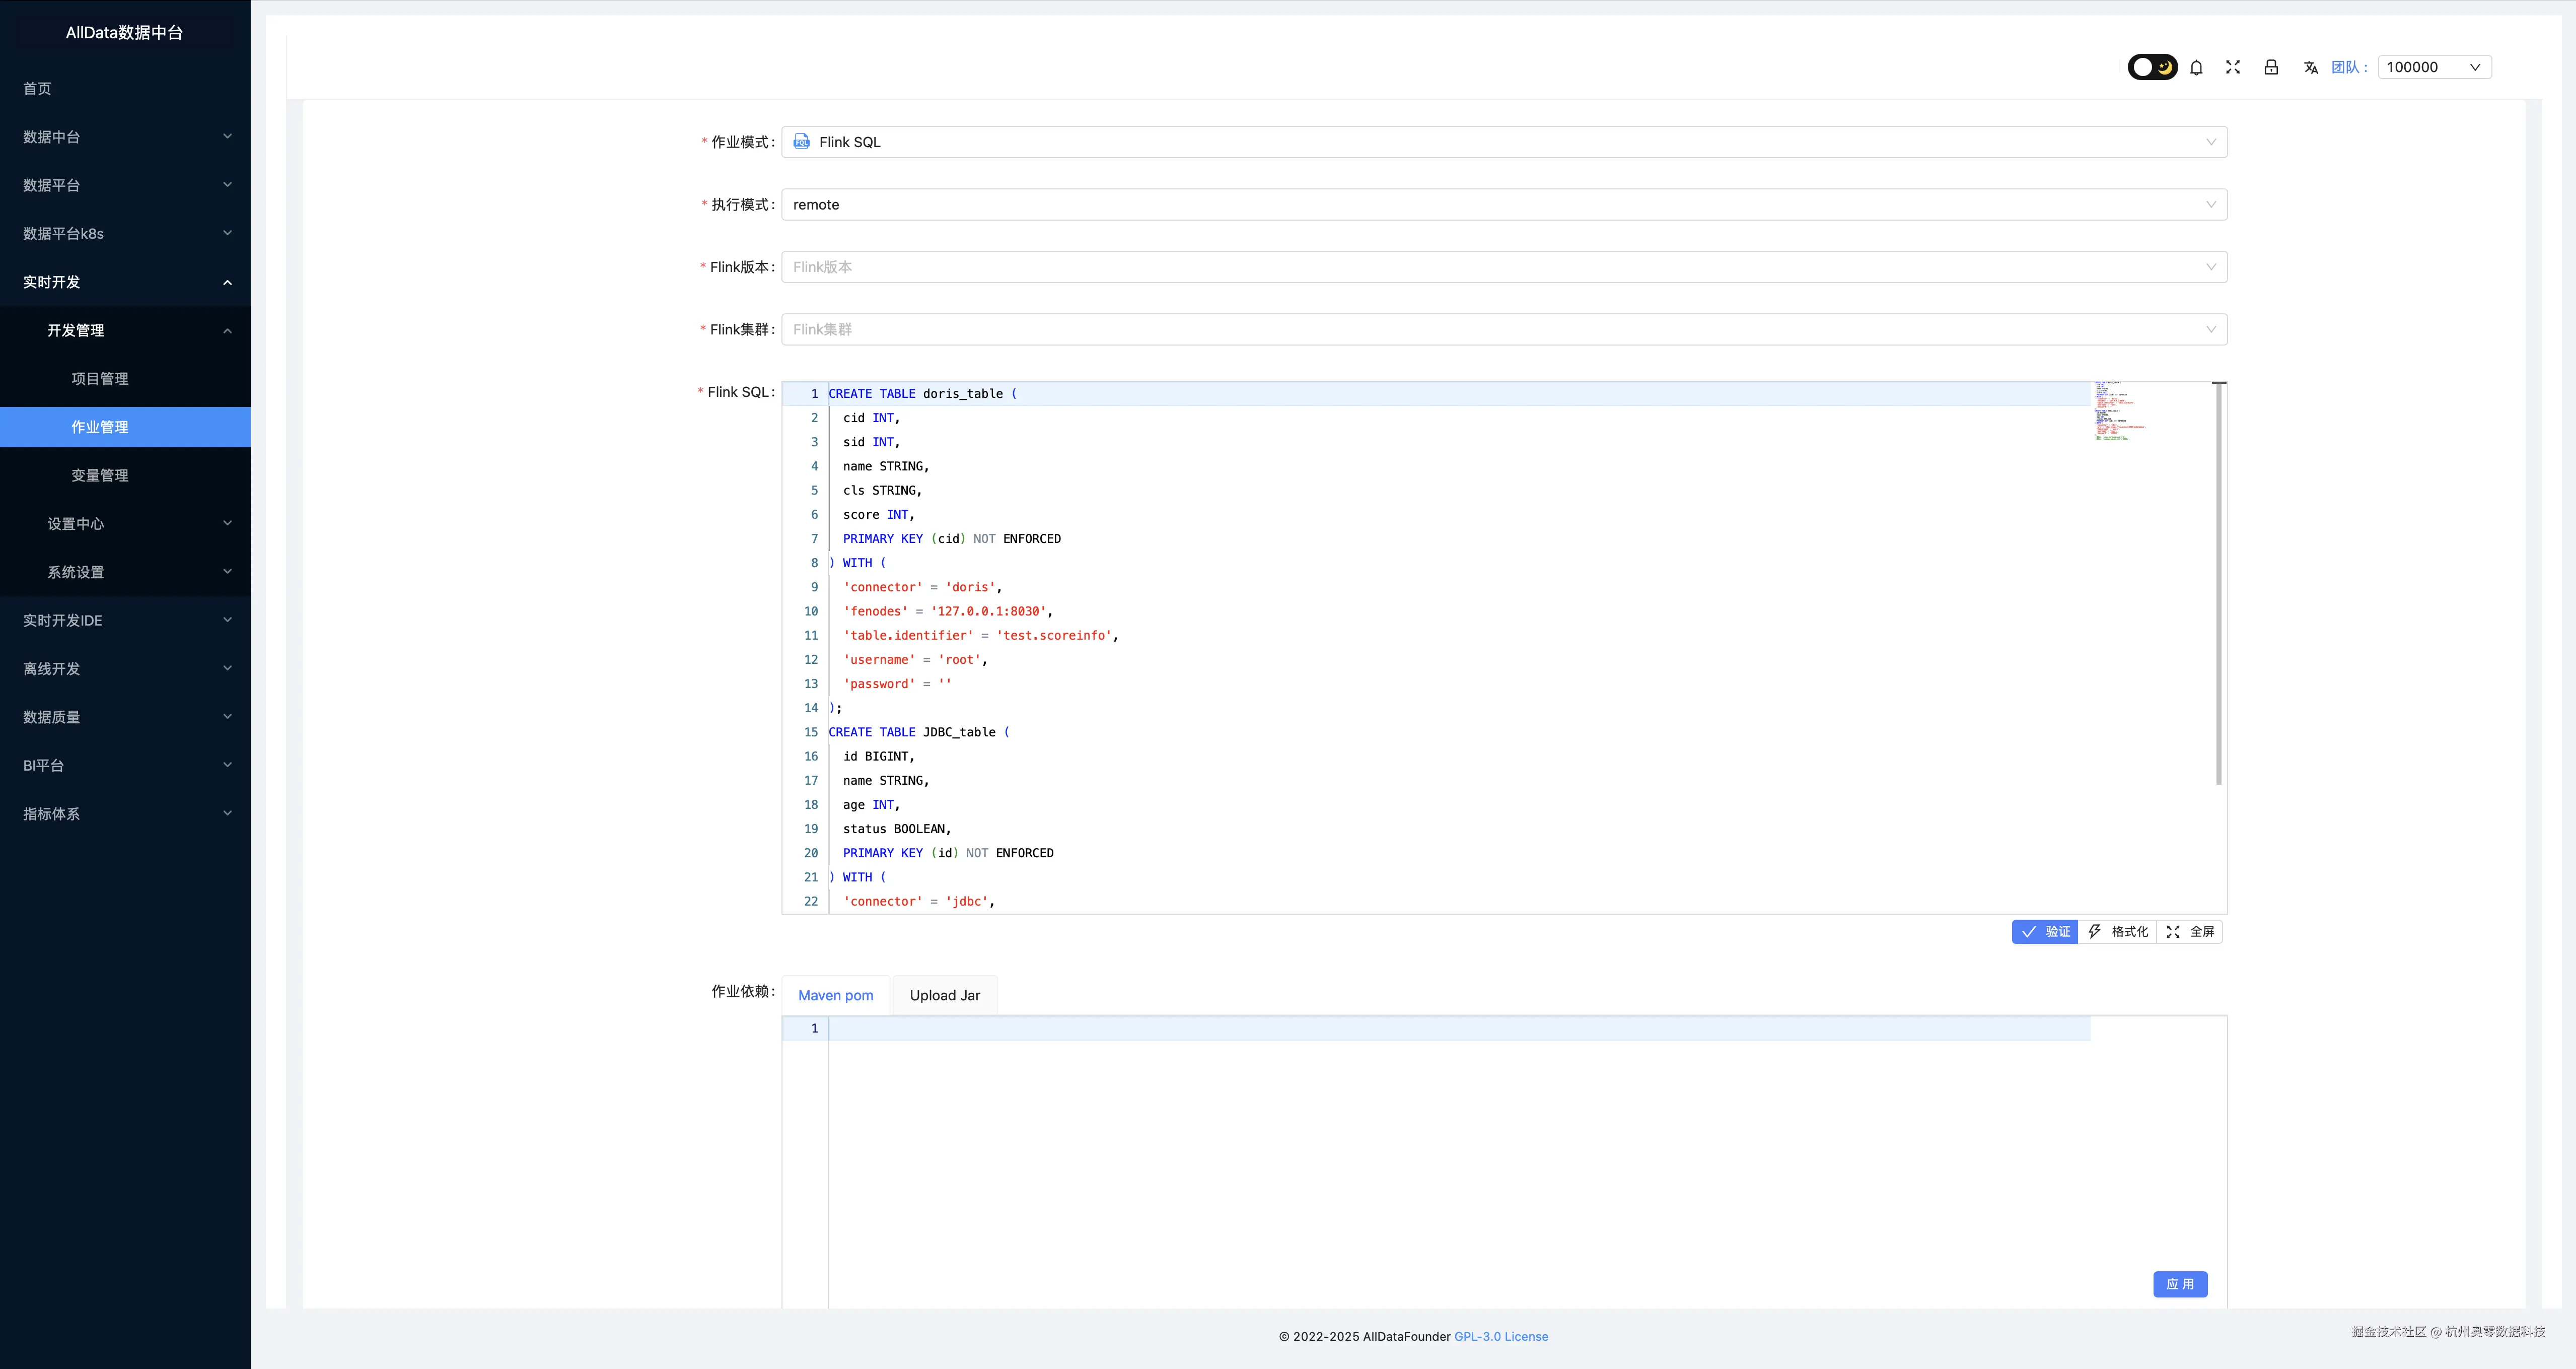Open the Flink版本 dropdown
The image size is (2576, 1369).
click(x=1503, y=267)
